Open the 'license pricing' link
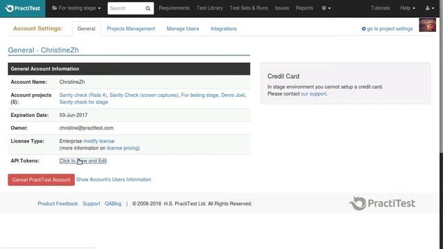Image resolution: width=443 pixels, height=249 pixels. click(x=123, y=148)
